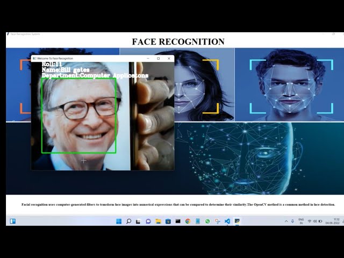Click the microphone icon in system tray

pyautogui.click(x=292, y=221)
